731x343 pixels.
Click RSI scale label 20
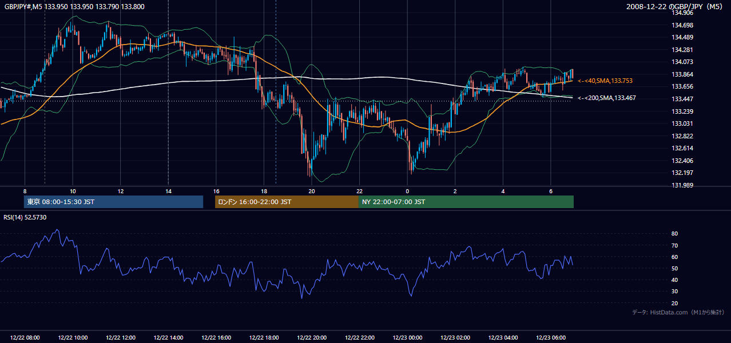[x=675, y=303]
